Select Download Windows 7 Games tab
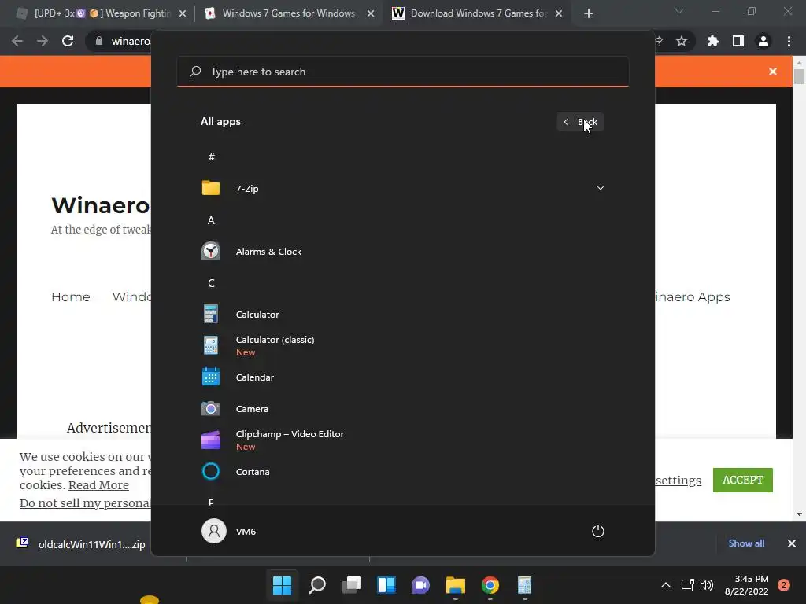Image resolution: width=806 pixels, height=604 pixels. (x=477, y=13)
